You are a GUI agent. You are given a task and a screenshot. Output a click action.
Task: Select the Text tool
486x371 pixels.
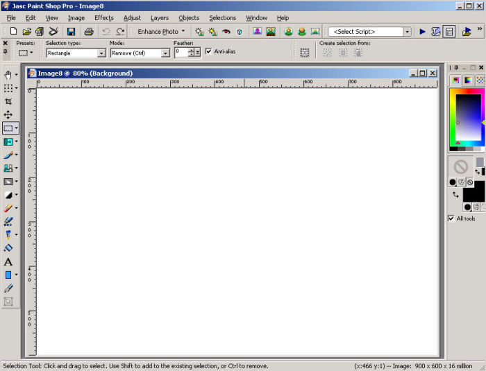pyautogui.click(x=8, y=261)
